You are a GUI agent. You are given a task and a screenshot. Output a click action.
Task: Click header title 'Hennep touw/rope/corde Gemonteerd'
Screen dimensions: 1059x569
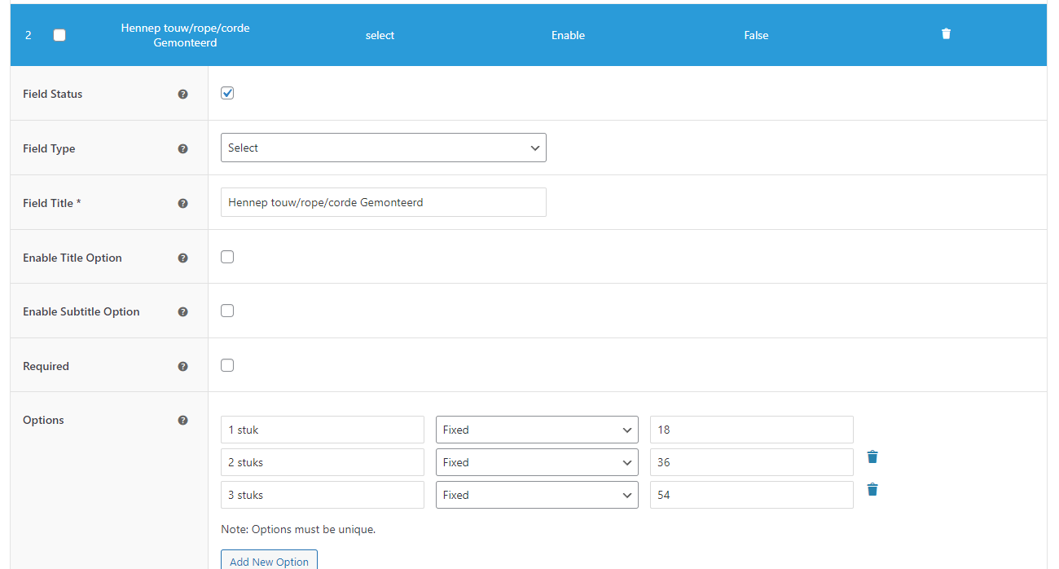(185, 35)
